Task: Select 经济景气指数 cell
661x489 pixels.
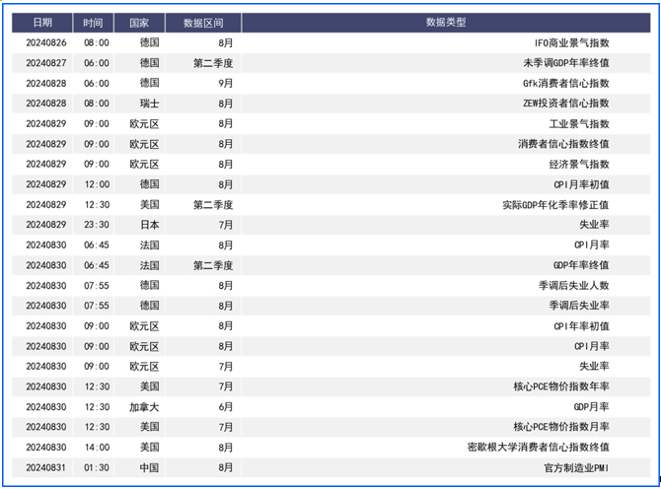Action: pos(579,165)
